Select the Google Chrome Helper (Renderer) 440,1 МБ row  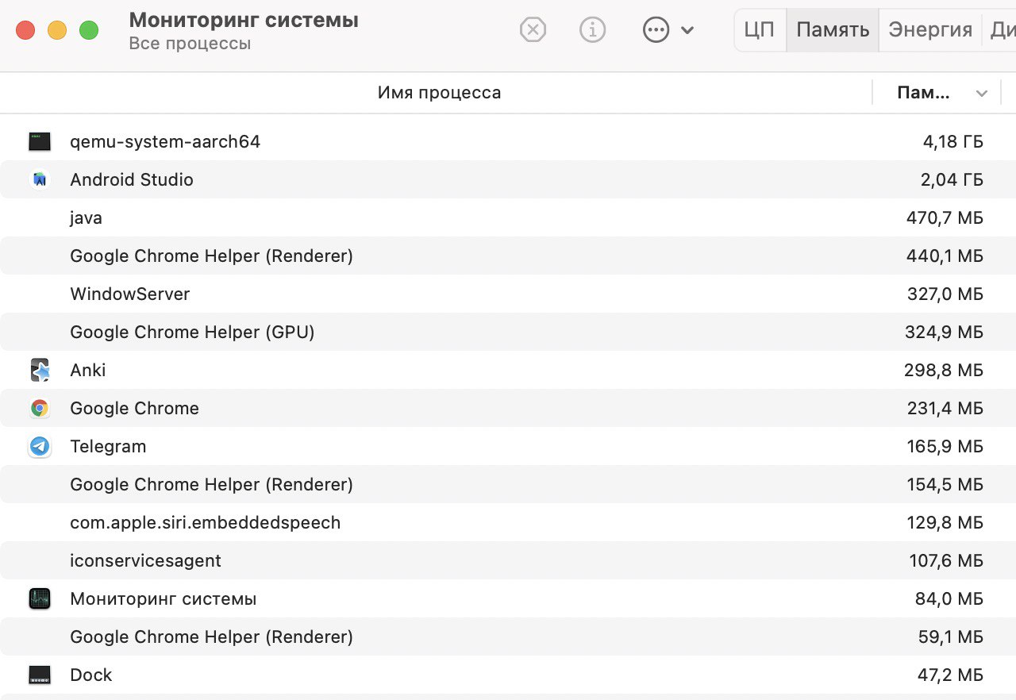tap(508, 256)
